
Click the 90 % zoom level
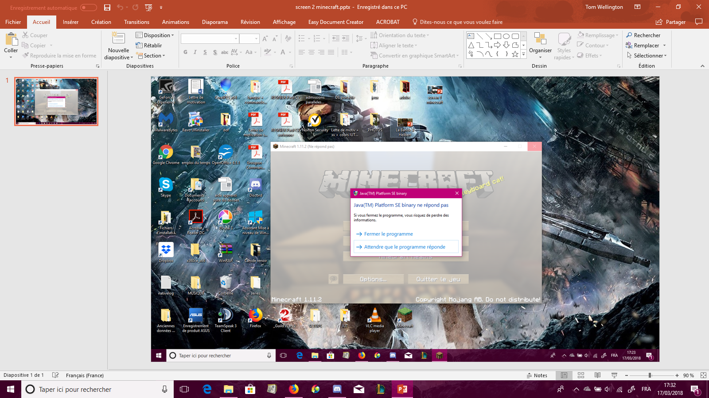[689, 375]
